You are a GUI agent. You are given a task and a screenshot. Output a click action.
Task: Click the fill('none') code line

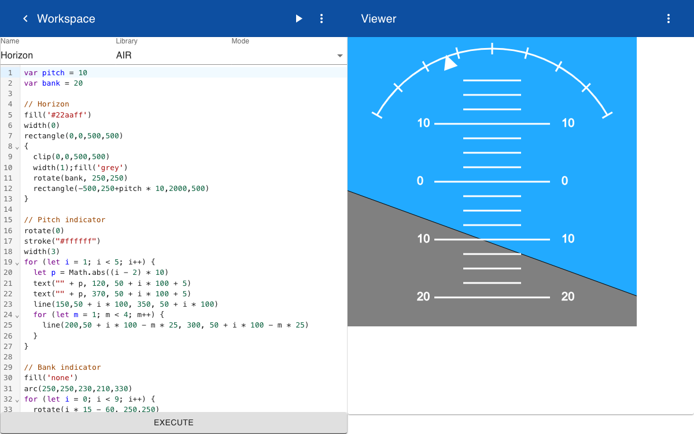pos(51,378)
